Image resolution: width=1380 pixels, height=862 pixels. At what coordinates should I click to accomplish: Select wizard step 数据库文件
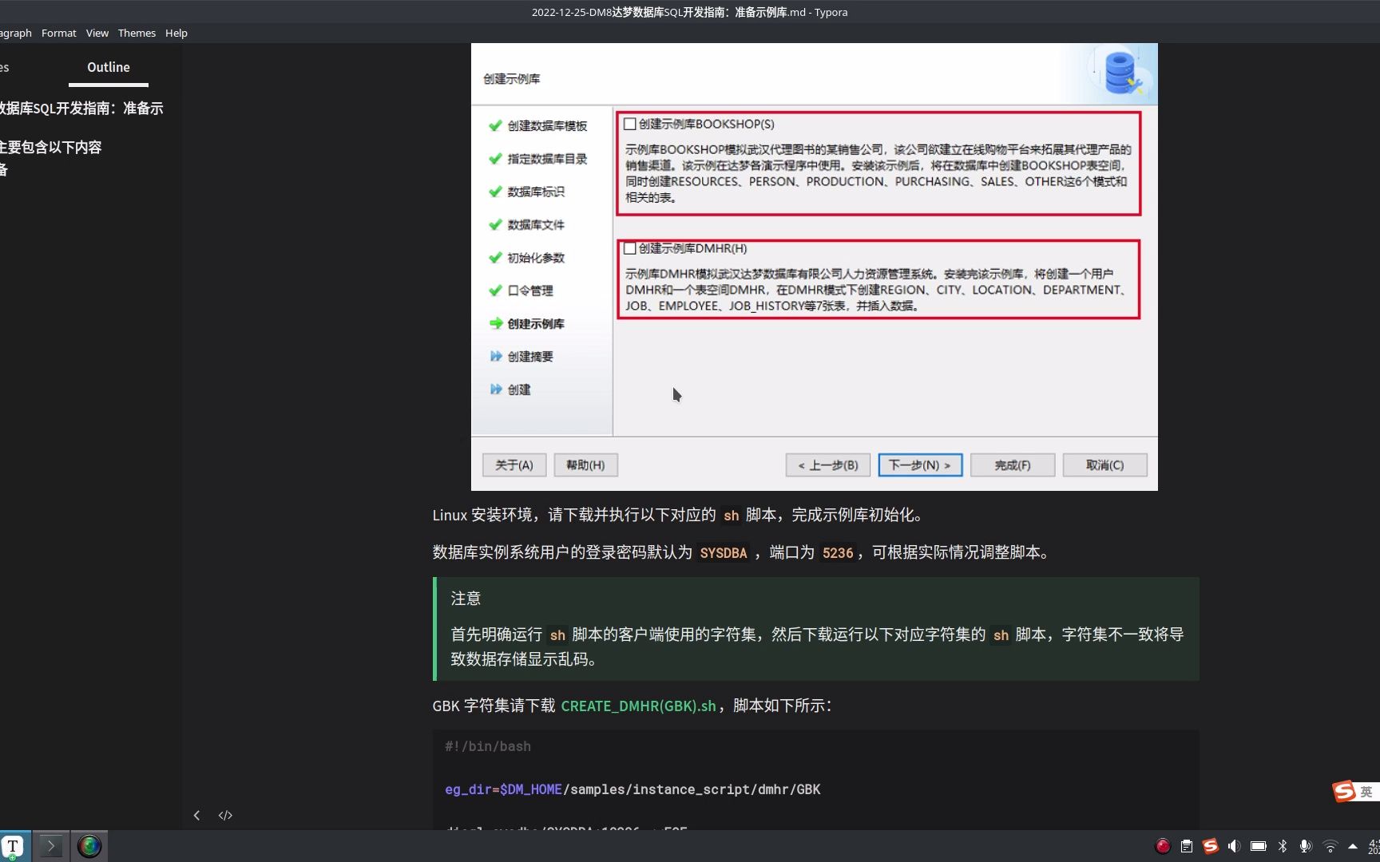536,225
